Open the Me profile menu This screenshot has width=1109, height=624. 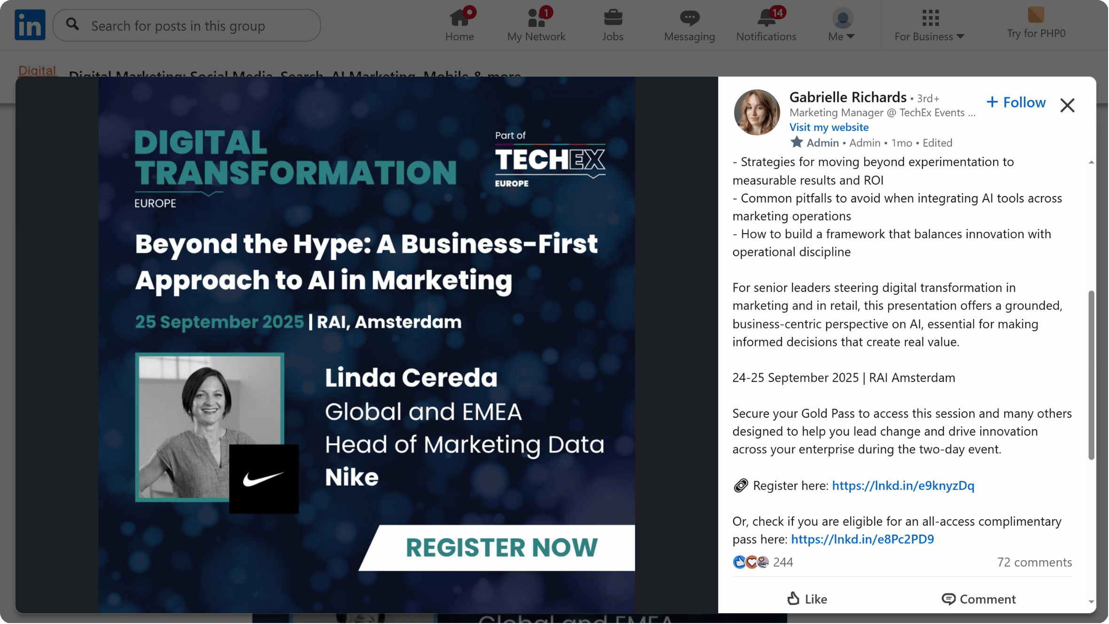coord(841,24)
